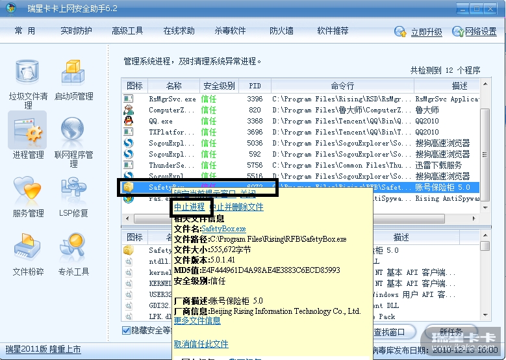
Task: Select the RsMgrSvc.exe process icon
Action: [129, 99]
